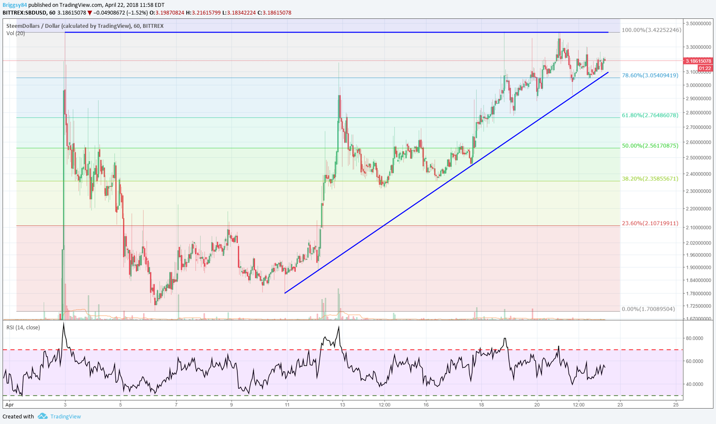Viewport: 716px width, 424px height.
Task: Click the 01:22 candle countdown label
Action: 705,68
